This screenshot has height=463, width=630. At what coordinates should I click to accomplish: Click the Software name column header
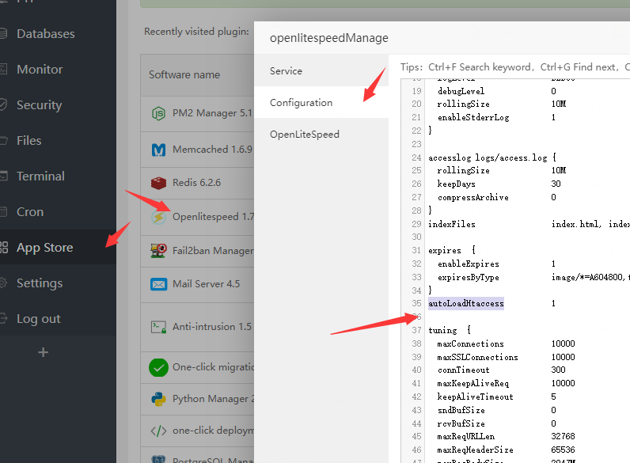coord(184,74)
